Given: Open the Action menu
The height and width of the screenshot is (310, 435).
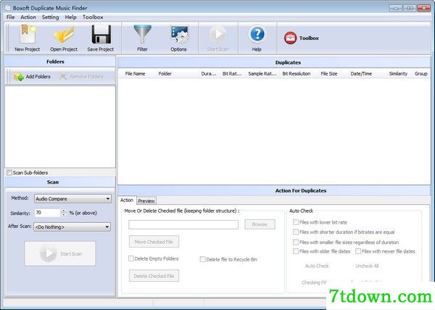Looking at the screenshot, I should coord(28,17).
